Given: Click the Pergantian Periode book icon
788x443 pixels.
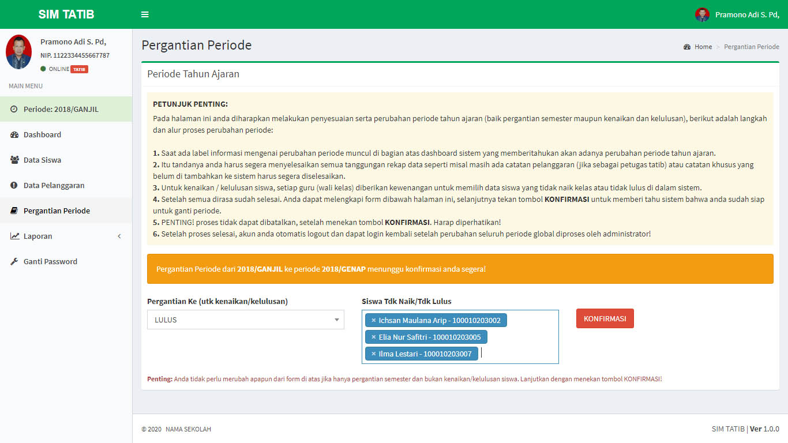Looking at the screenshot, I should (x=14, y=211).
